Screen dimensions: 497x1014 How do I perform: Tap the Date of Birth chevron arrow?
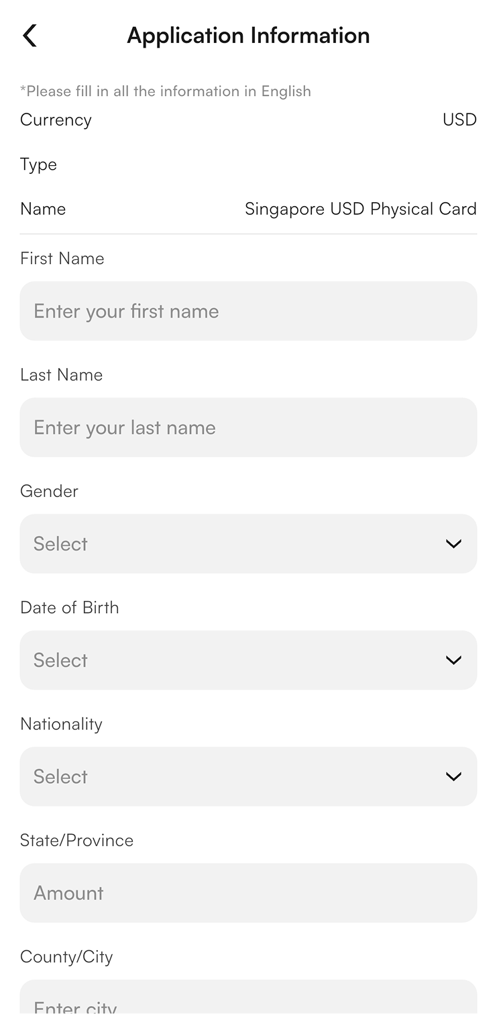tap(453, 660)
